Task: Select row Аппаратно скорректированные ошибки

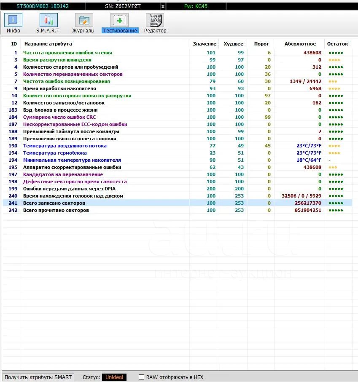Action: (177, 167)
